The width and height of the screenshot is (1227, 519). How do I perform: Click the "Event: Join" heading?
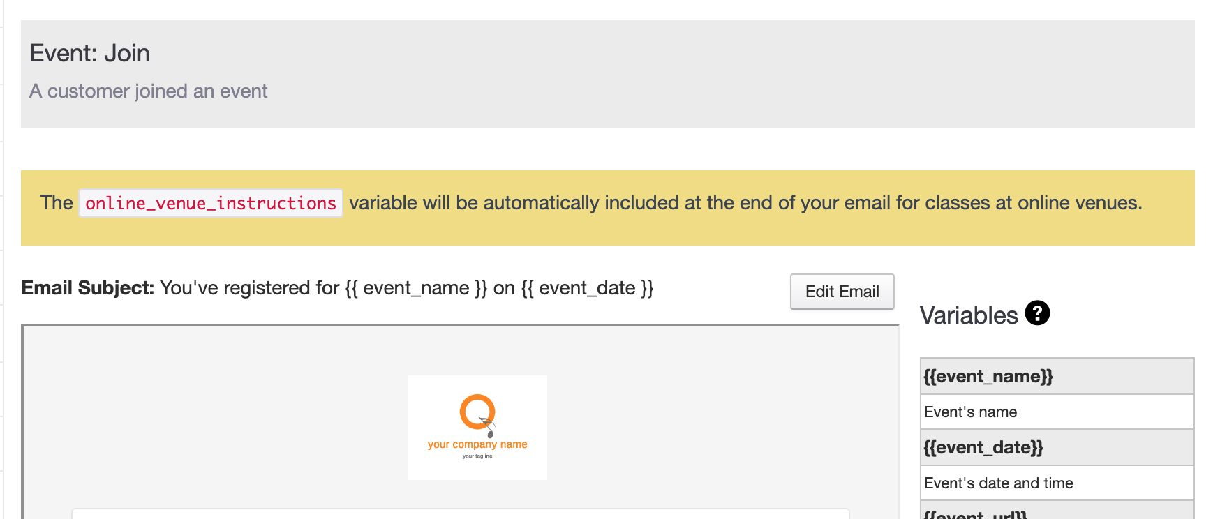pyautogui.click(x=89, y=54)
